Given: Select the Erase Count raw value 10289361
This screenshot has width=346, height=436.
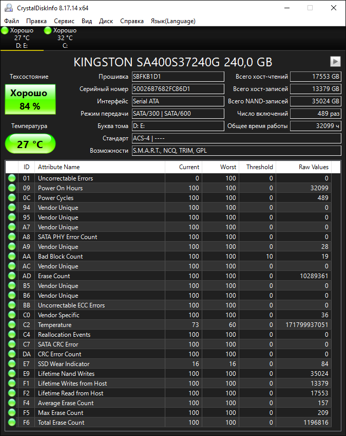Looking at the screenshot, I should coord(314,276).
